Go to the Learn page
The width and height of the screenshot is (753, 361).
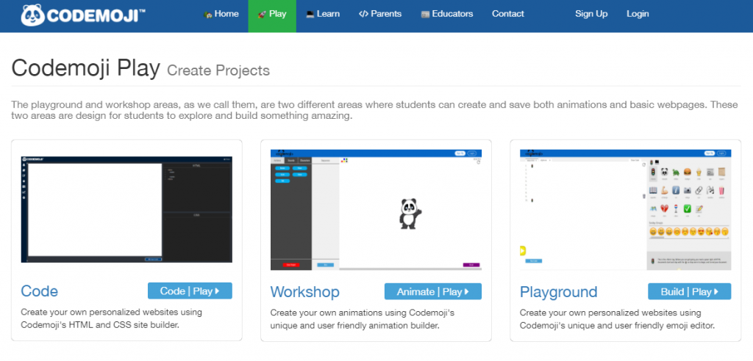323,14
